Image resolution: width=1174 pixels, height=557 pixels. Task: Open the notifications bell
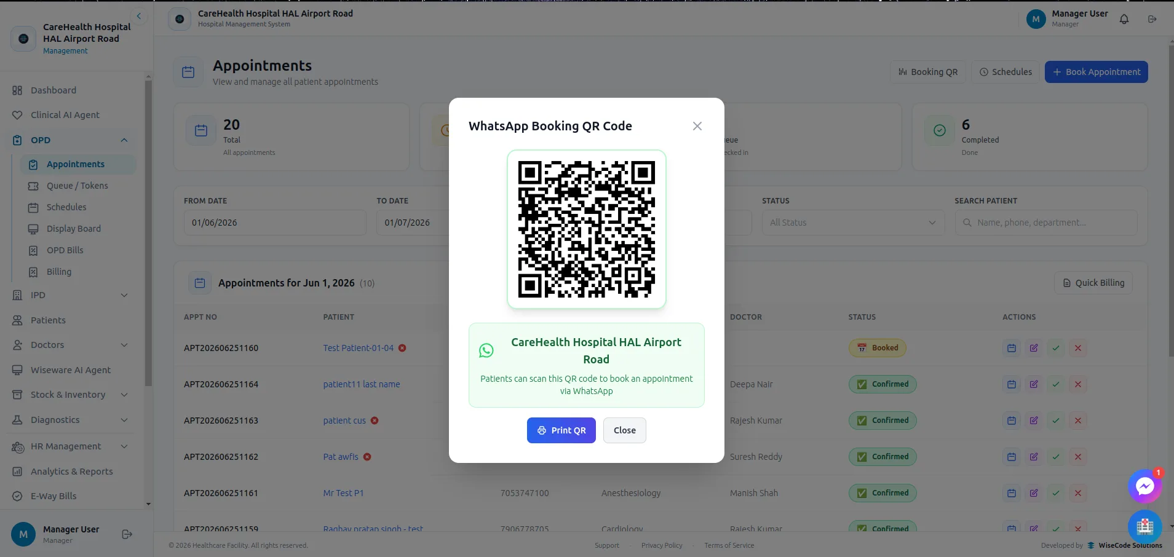[x=1124, y=19]
